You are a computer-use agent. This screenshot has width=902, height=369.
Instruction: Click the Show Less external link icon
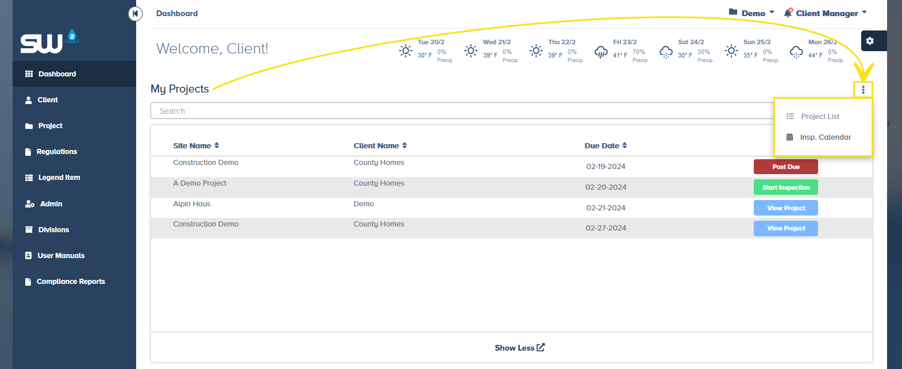point(541,348)
